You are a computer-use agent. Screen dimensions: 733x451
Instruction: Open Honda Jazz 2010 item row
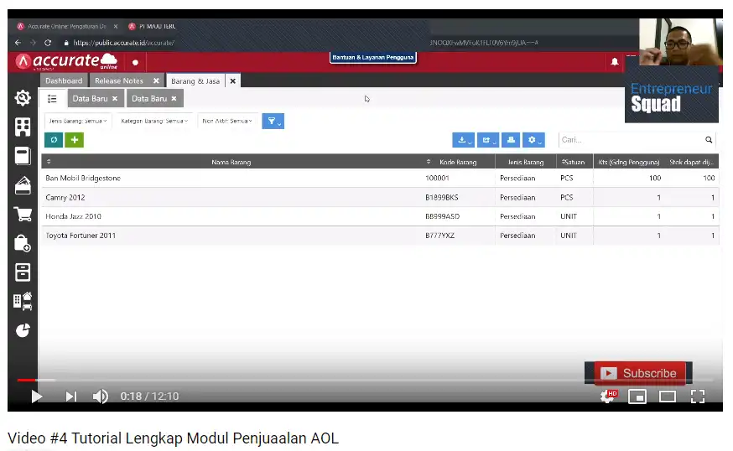(x=380, y=216)
